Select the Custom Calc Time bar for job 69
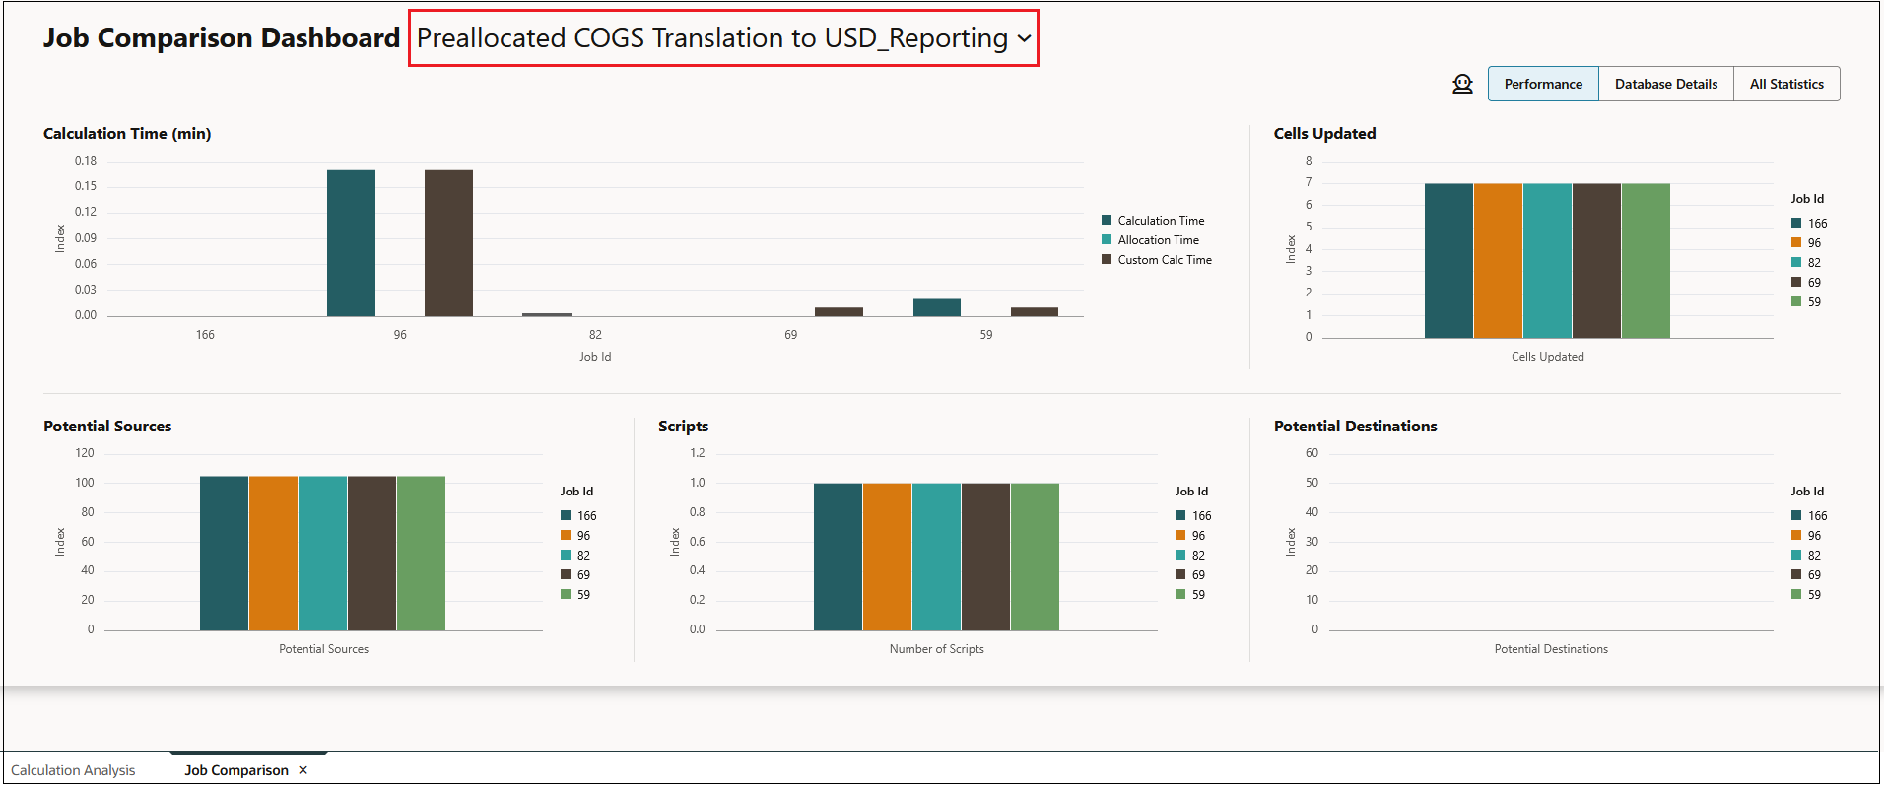 [x=839, y=311]
